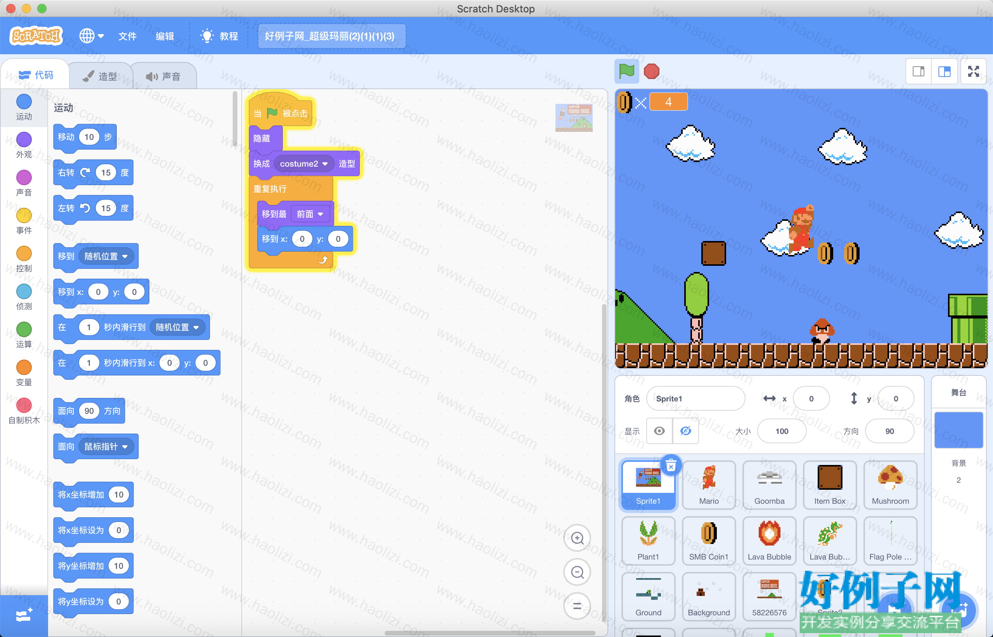Select the Flag Pole sprite

coord(890,541)
